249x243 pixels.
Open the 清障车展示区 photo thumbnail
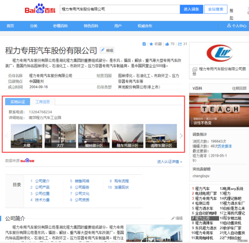pos(161,136)
